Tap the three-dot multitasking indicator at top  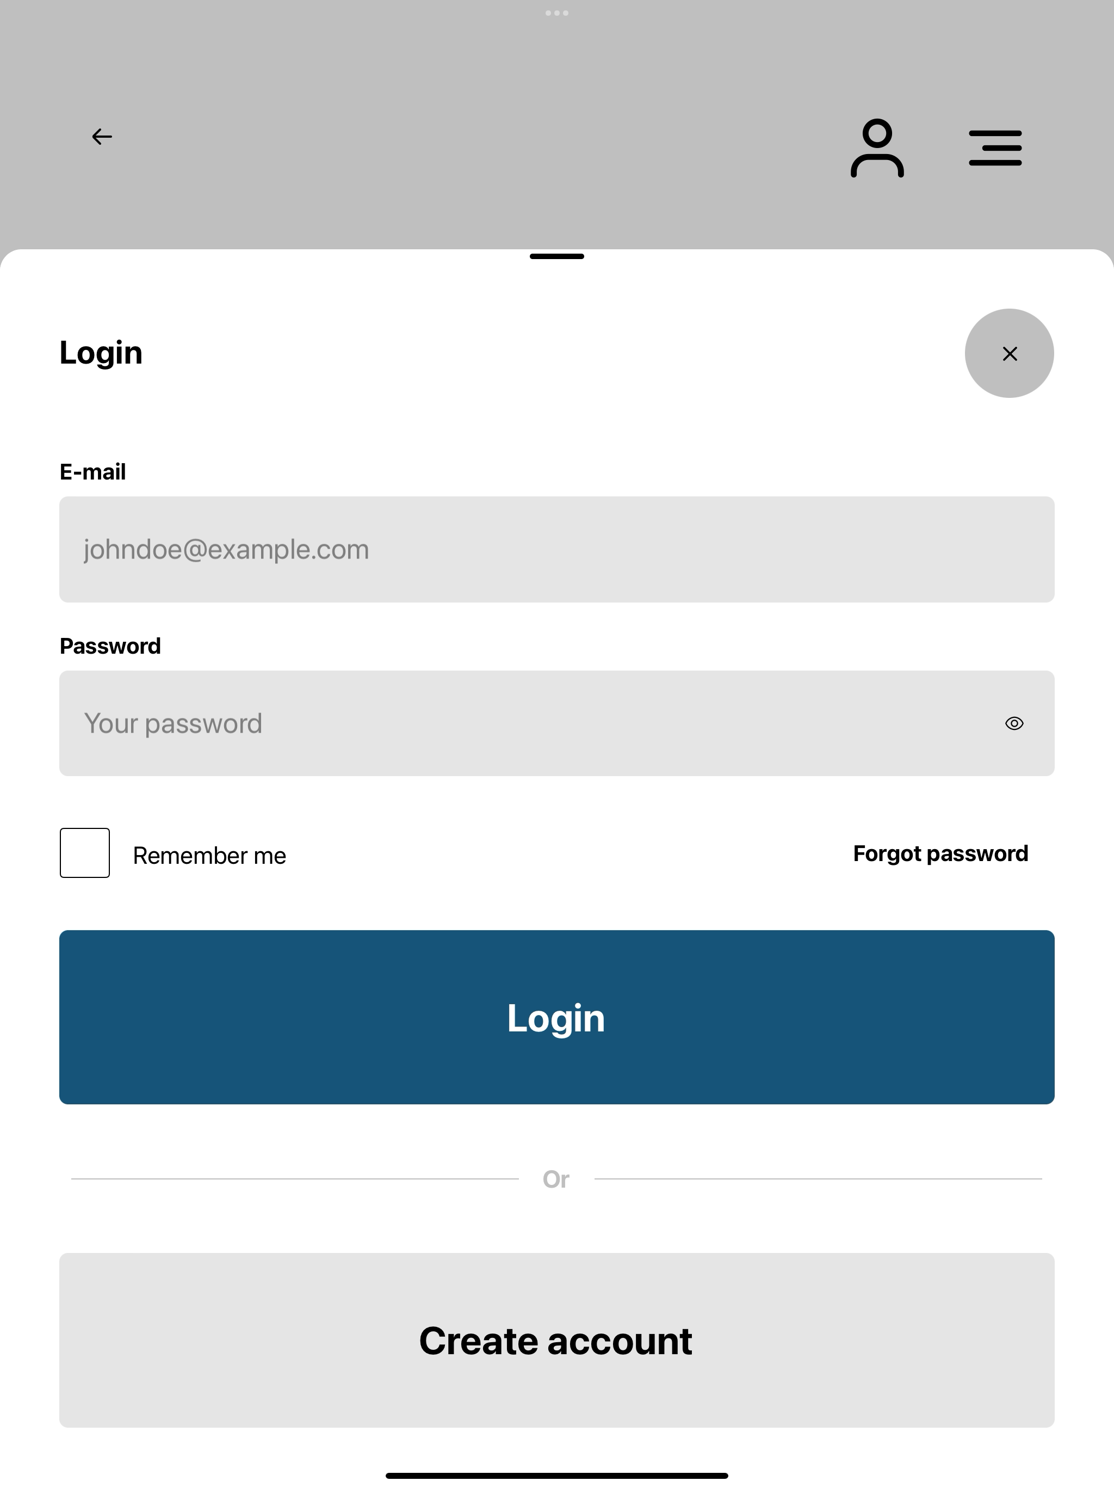point(557,13)
